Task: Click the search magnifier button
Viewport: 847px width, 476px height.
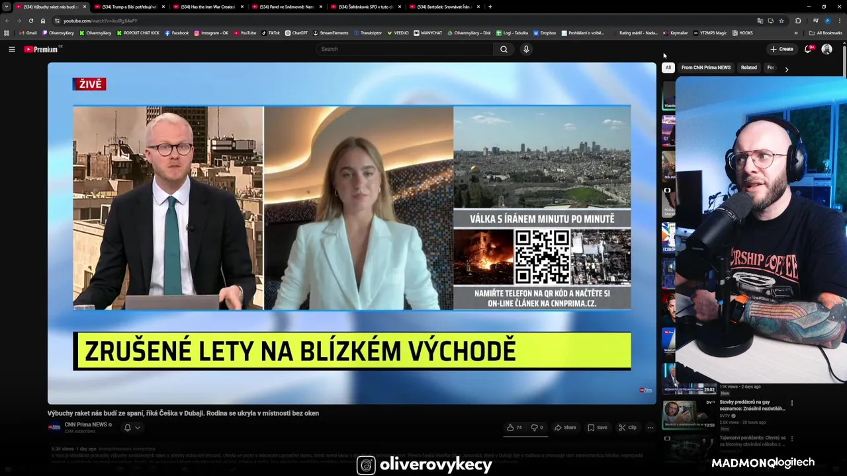Action: coord(504,49)
